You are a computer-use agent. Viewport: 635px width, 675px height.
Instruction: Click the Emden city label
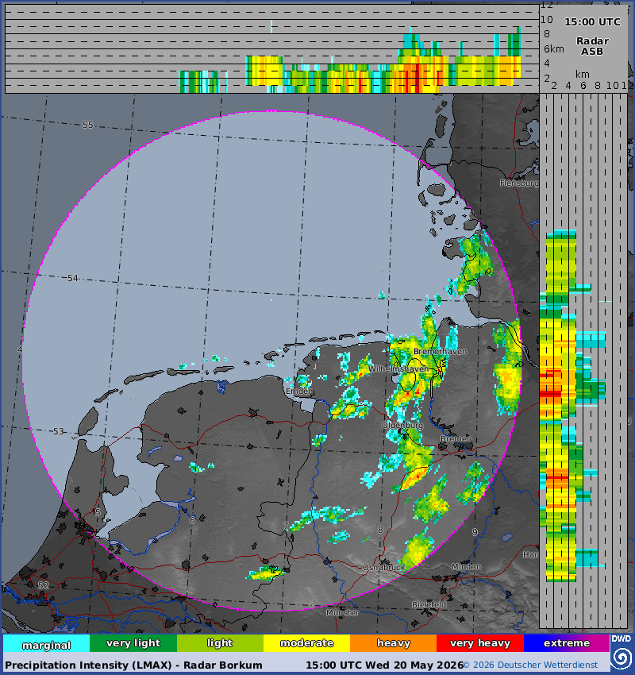click(x=300, y=391)
